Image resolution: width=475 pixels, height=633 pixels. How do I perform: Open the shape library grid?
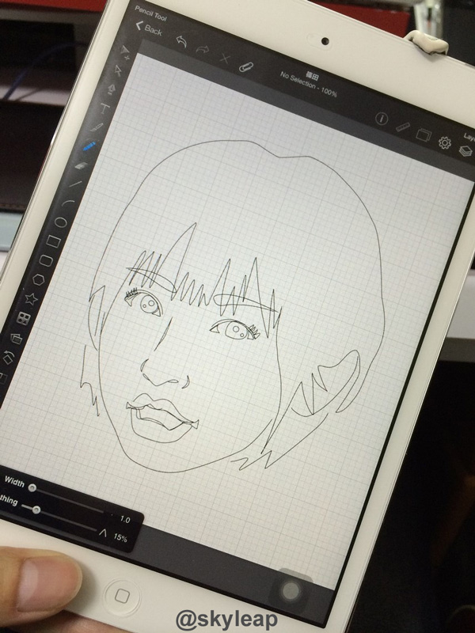[x=24, y=319]
